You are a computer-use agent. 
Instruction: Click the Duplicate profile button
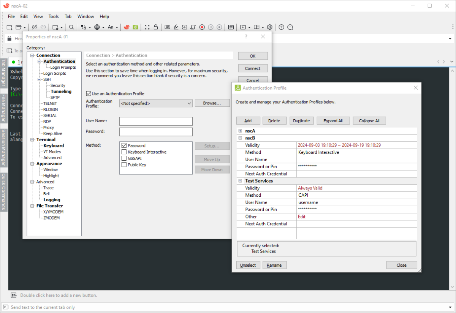pyautogui.click(x=302, y=121)
